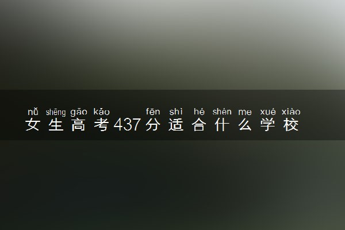
Task: Click the Chinese character 分
Action: click(153, 125)
